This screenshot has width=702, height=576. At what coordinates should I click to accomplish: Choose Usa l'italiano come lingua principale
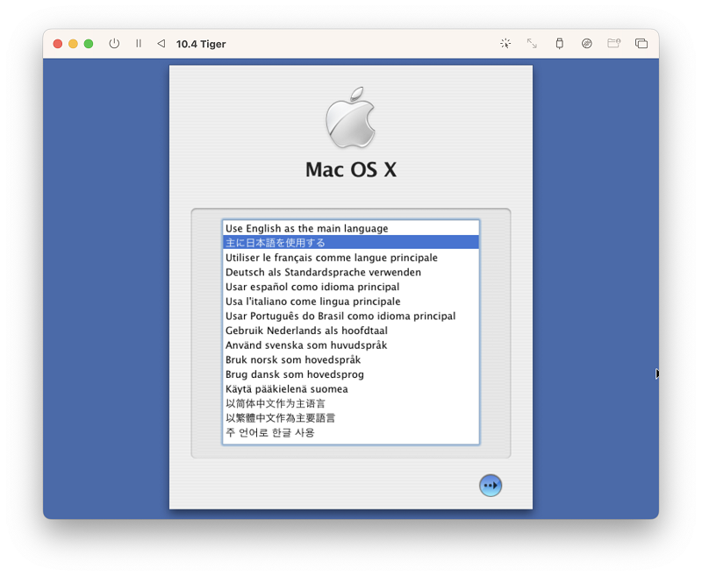coord(350,302)
